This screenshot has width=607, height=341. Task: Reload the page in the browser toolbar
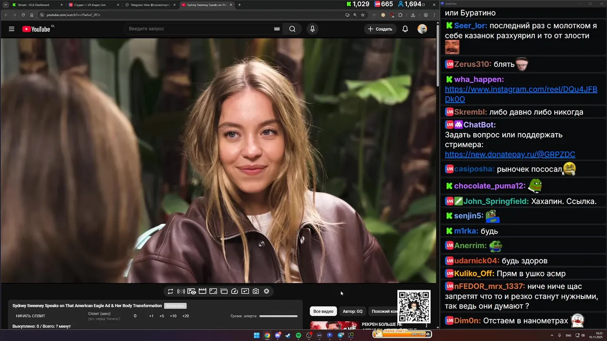[23, 15]
